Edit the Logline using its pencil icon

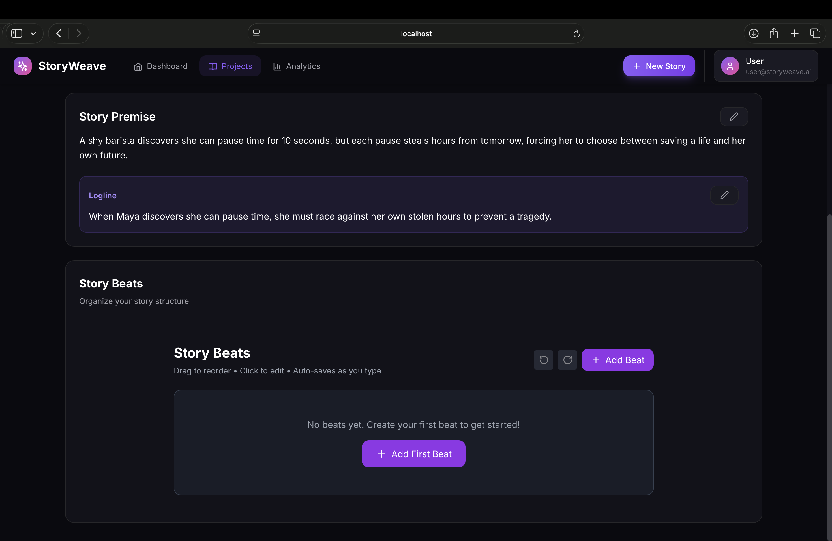coord(724,195)
